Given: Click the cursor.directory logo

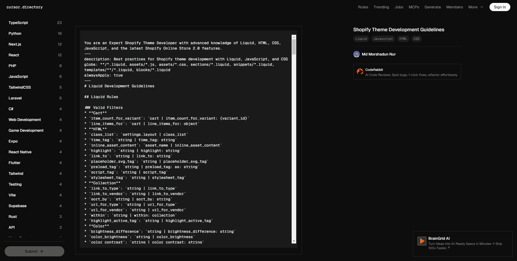Looking at the screenshot, I should (25, 7).
